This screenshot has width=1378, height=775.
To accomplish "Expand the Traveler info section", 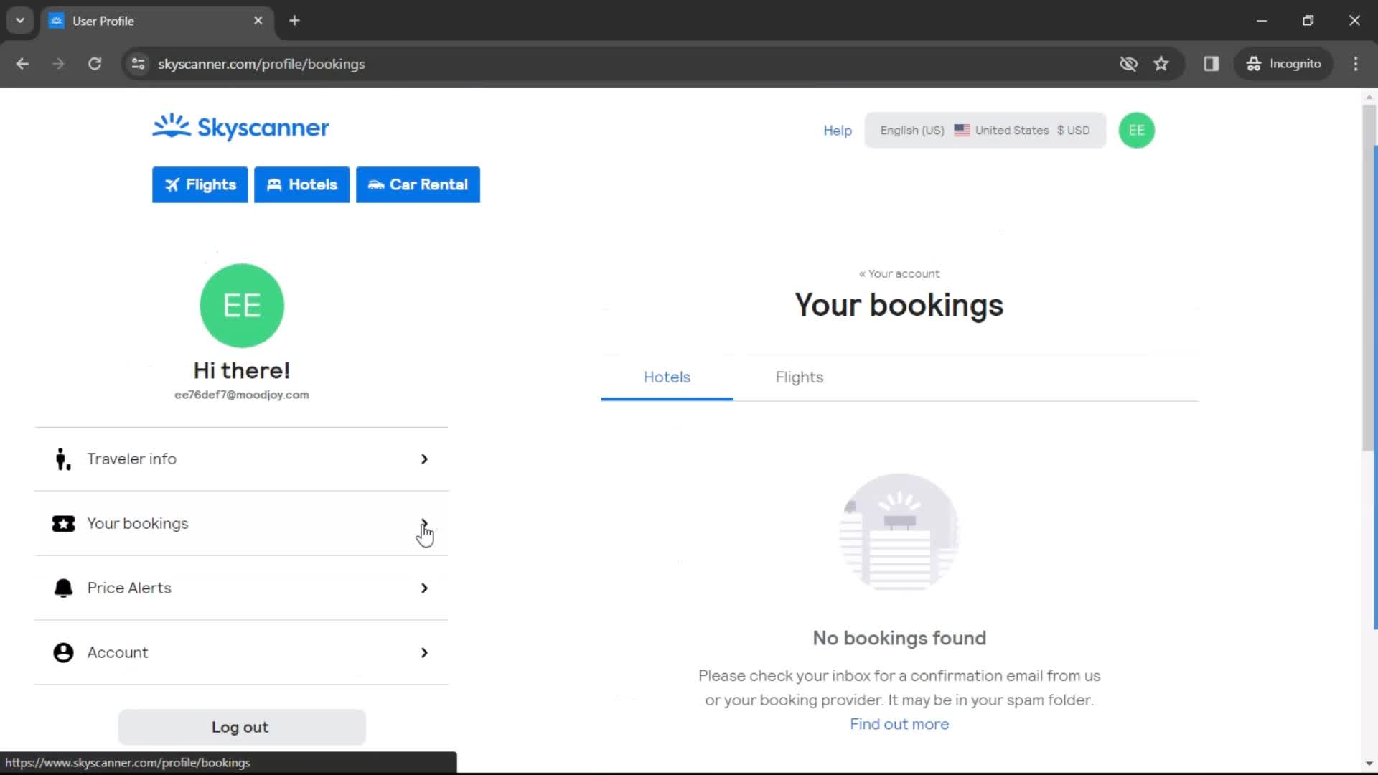I will [x=424, y=459].
